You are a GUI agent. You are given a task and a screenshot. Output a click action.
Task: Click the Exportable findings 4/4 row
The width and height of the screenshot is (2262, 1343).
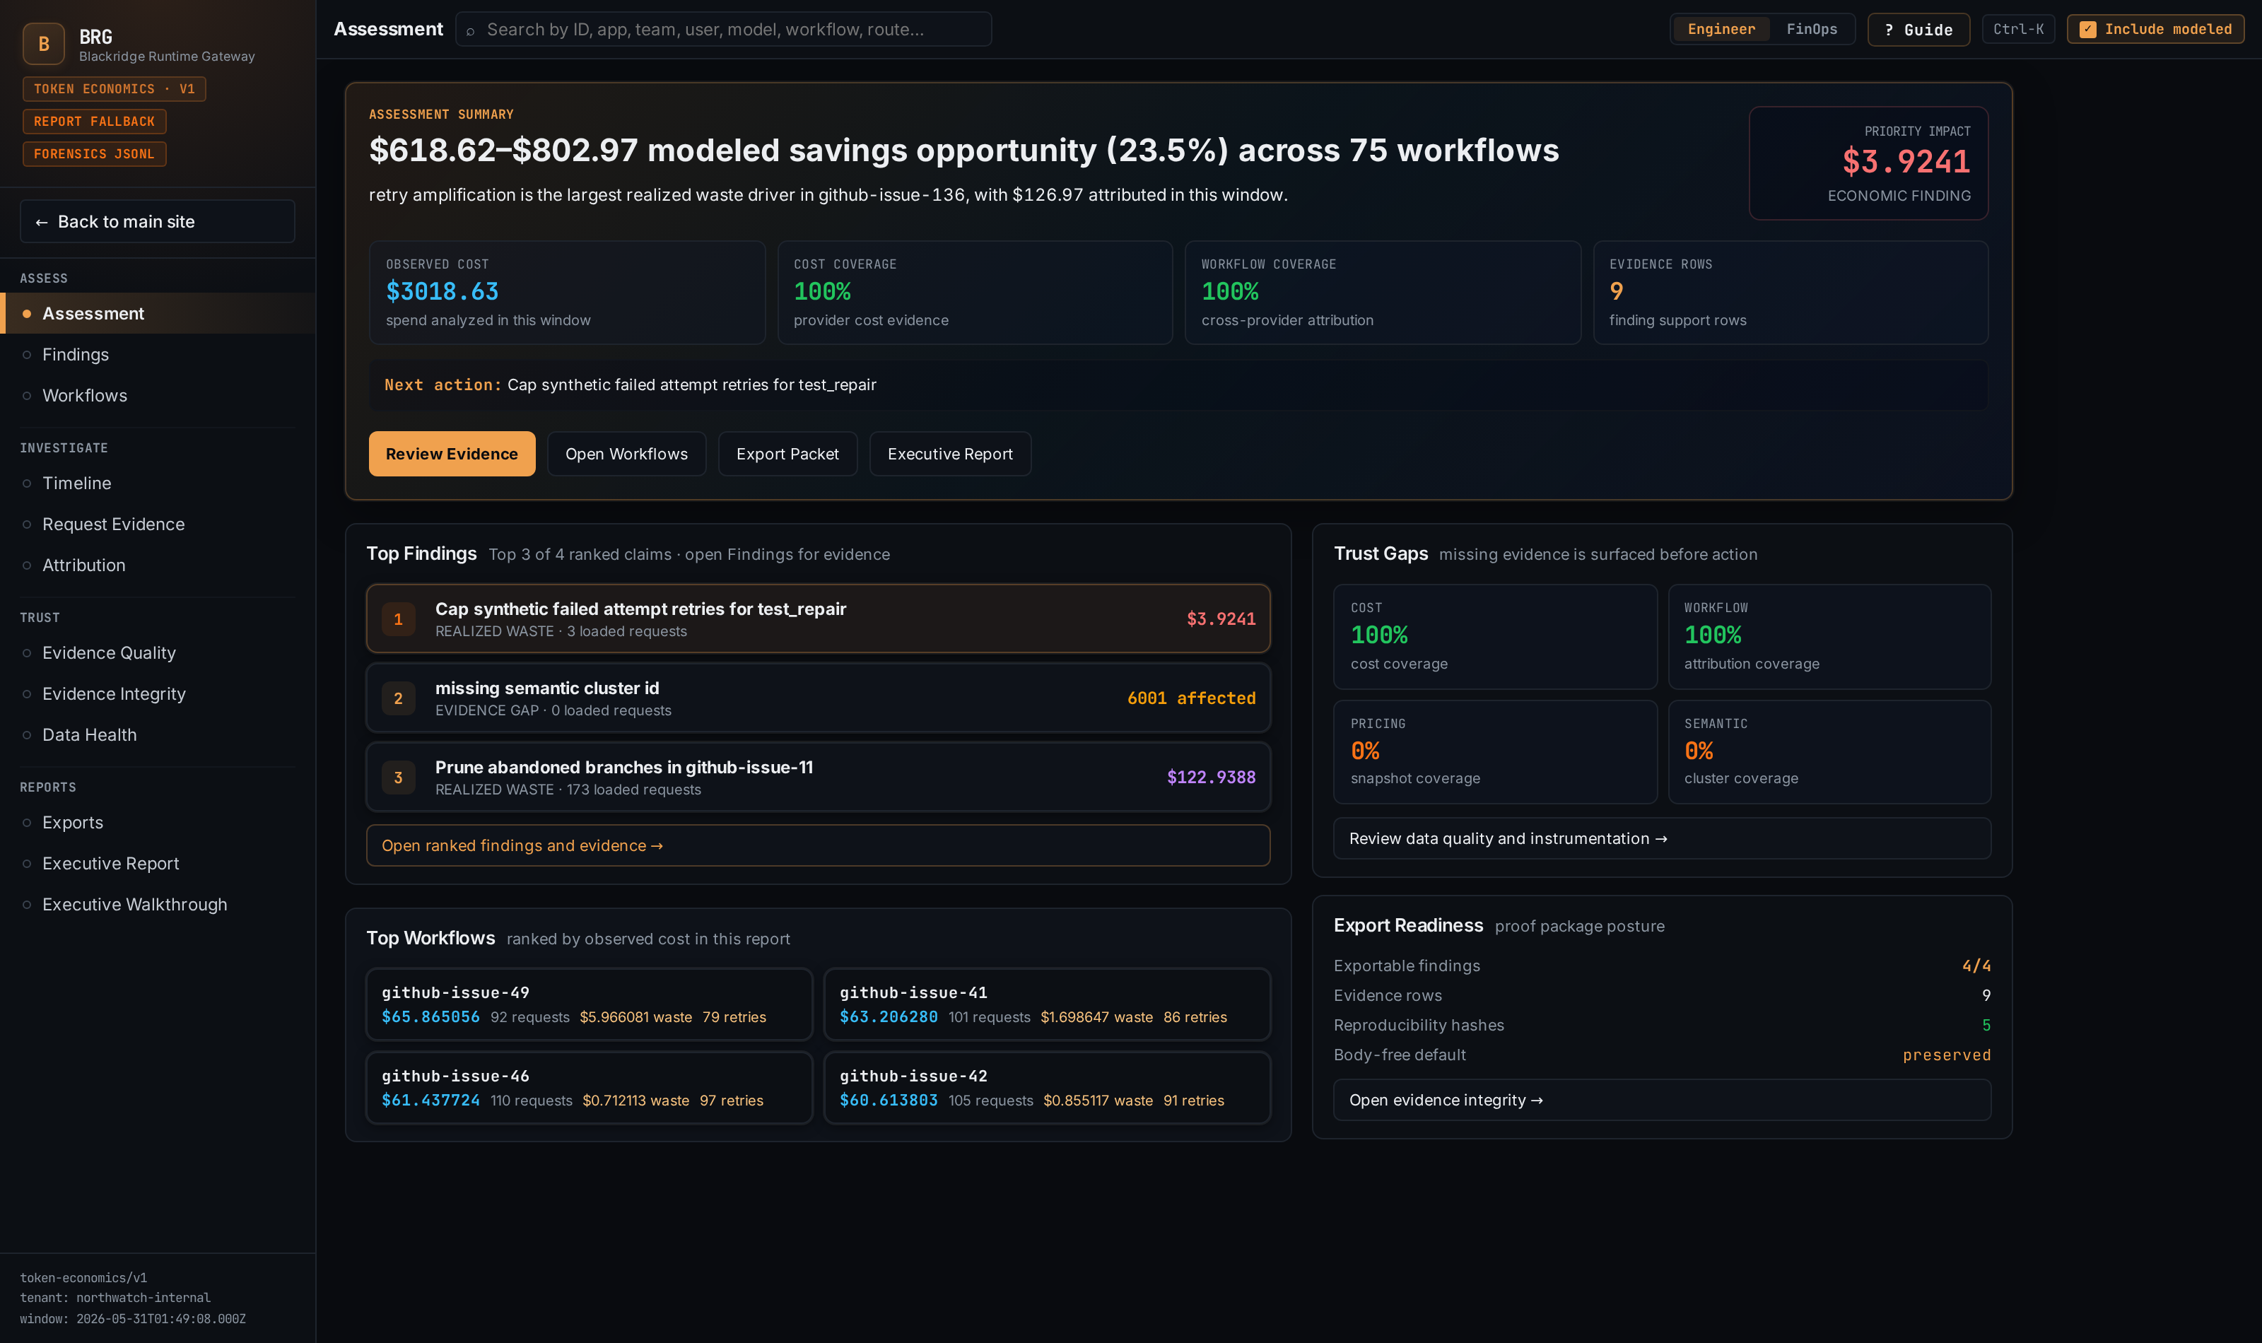click(x=1661, y=966)
